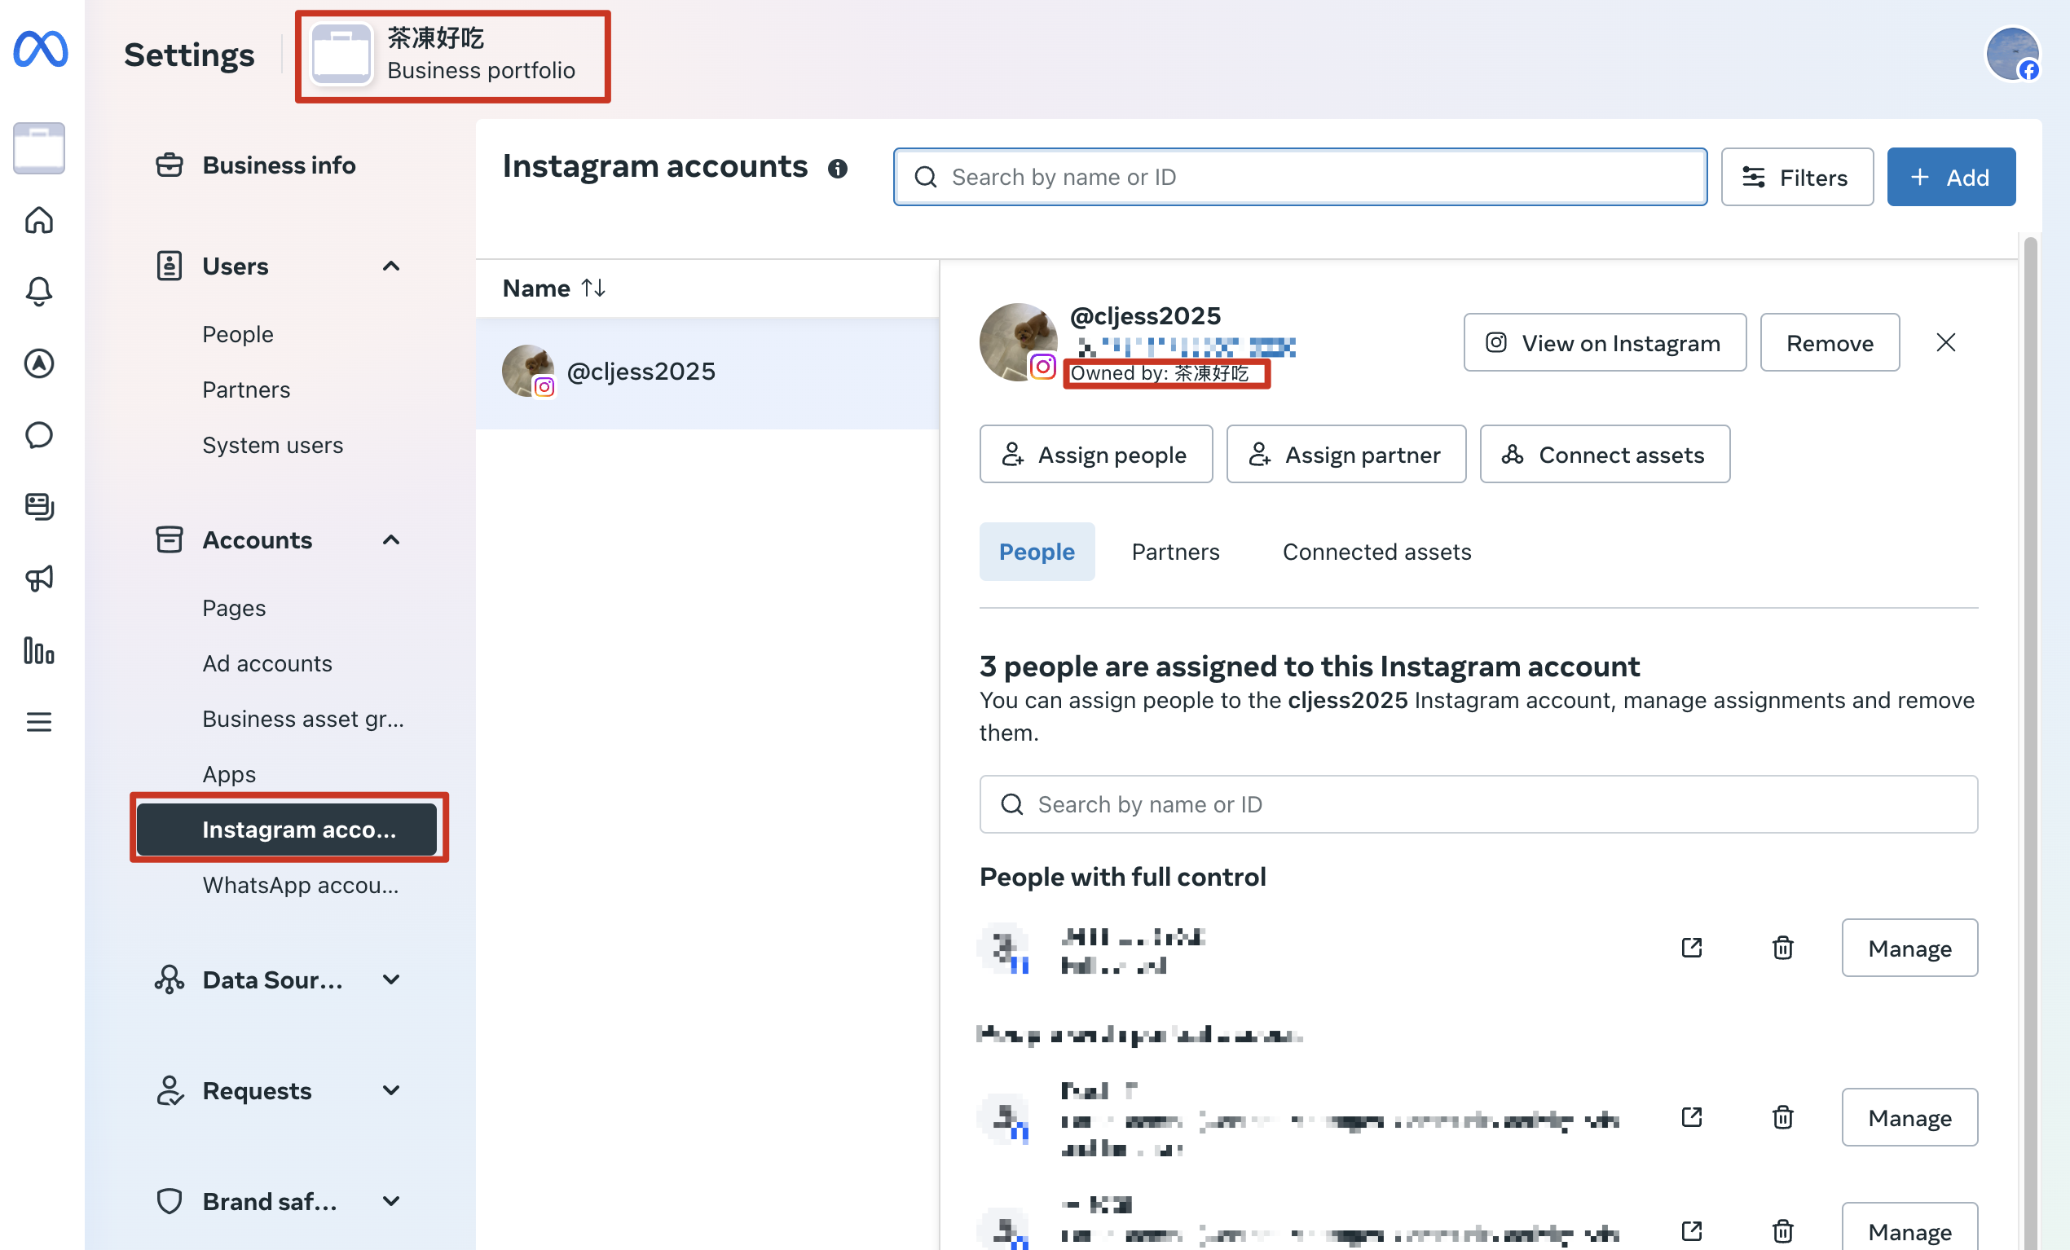Image resolution: width=2070 pixels, height=1250 pixels.
Task: Remove third listed person via trash icon
Action: pyautogui.click(x=1782, y=1231)
